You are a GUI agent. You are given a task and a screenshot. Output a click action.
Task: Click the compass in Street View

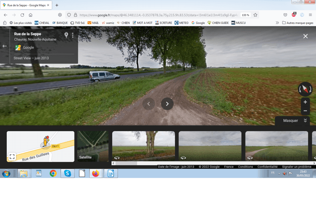coord(305,89)
